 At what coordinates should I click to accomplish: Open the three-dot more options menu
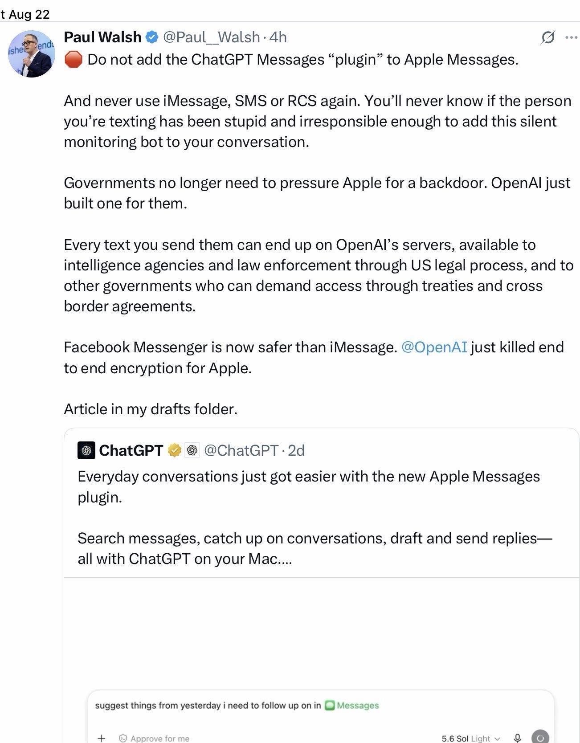tap(572, 37)
